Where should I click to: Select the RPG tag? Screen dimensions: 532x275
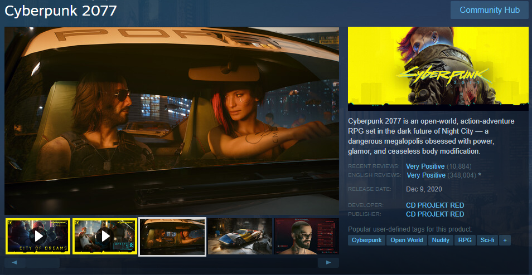coord(465,240)
